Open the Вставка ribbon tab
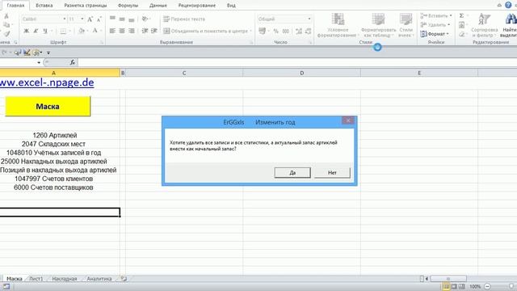 44,6
